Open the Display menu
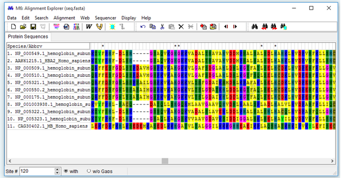The image size is (341, 178). pos(129,18)
